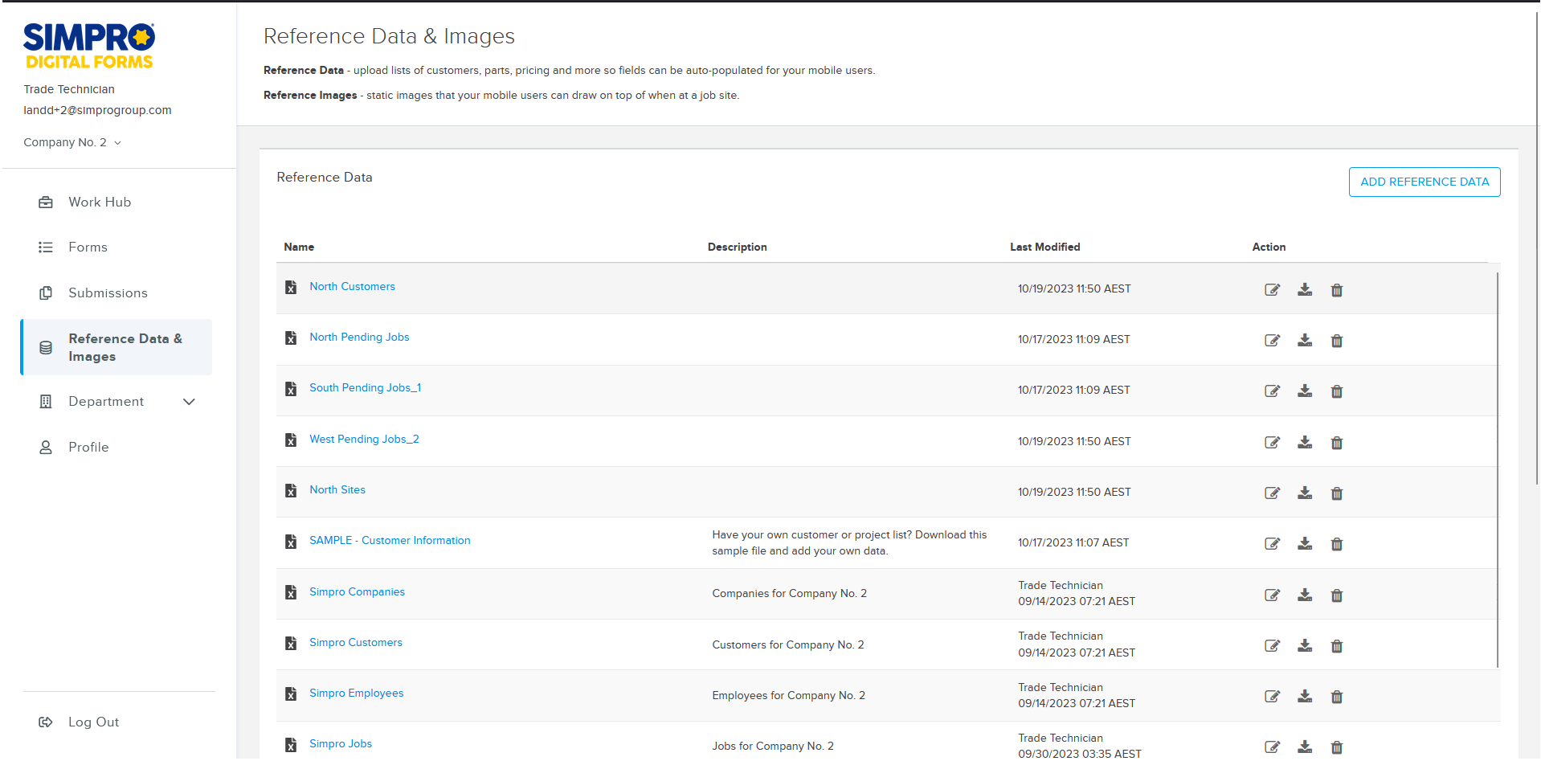
Task: Click edit icon for West Pending Jobs_2
Action: point(1272,443)
